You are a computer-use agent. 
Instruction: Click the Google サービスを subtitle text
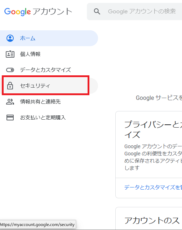[159, 98]
